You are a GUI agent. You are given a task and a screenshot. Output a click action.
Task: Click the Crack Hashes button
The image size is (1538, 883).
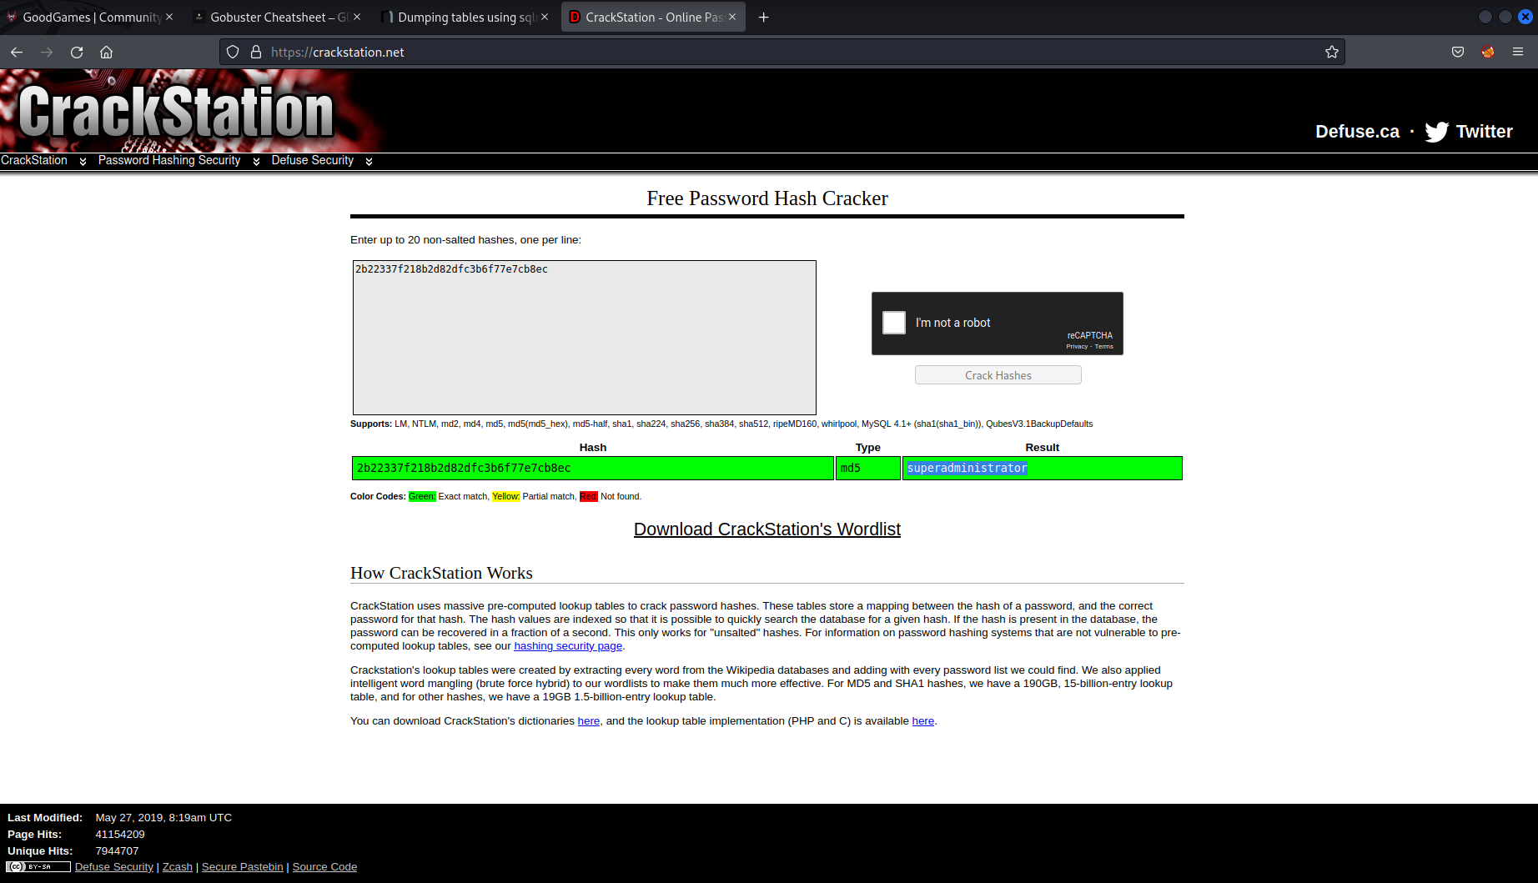(998, 375)
